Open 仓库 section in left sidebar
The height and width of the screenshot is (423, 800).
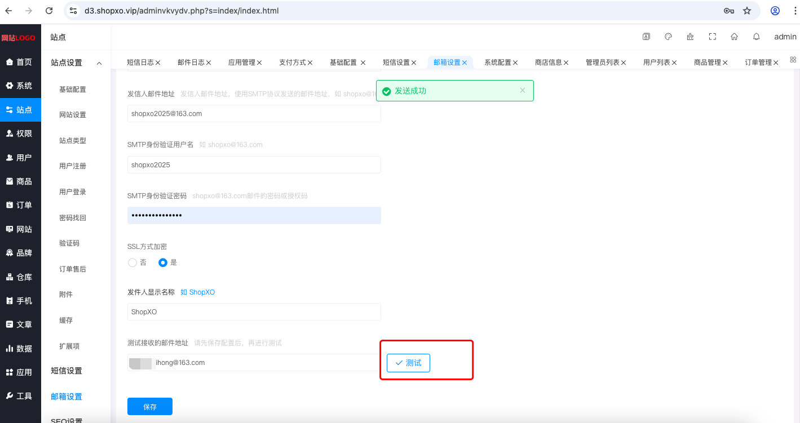click(x=20, y=277)
